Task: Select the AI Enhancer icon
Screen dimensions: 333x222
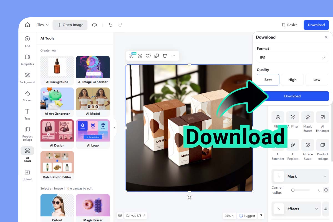Action: point(322,117)
